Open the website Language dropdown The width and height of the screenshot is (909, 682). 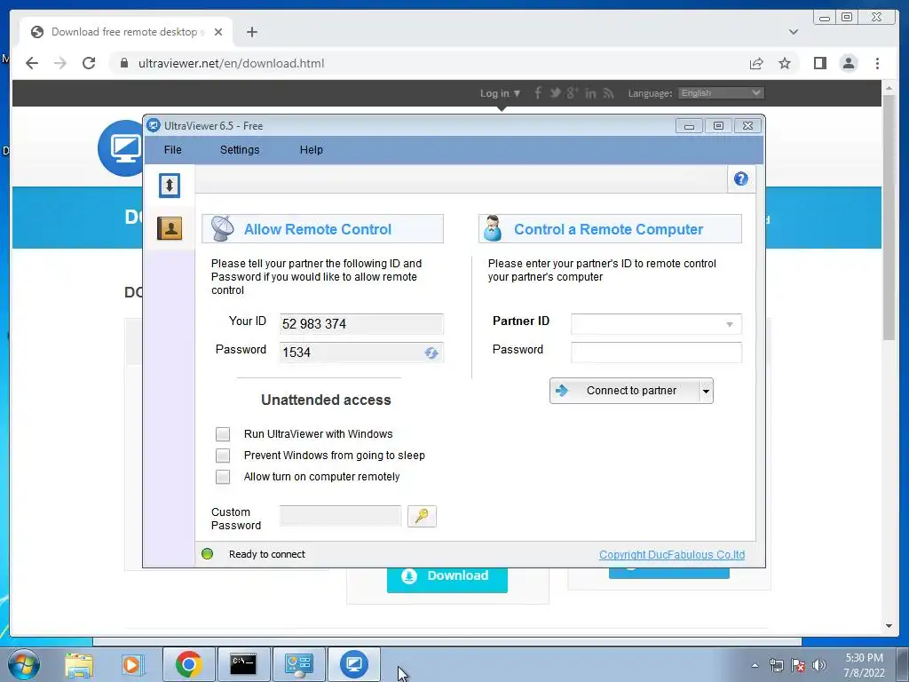click(721, 92)
